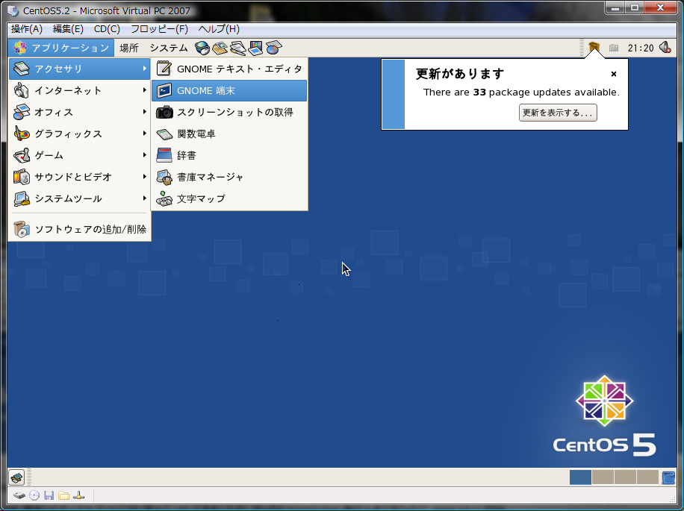Open ソフトウェアの追加/削除

tap(79, 229)
